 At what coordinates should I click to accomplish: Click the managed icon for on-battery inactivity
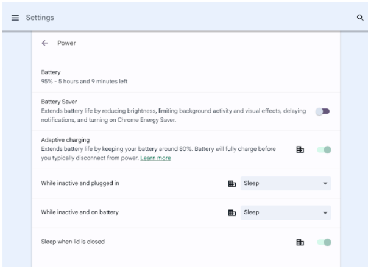(x=232, y=212)
